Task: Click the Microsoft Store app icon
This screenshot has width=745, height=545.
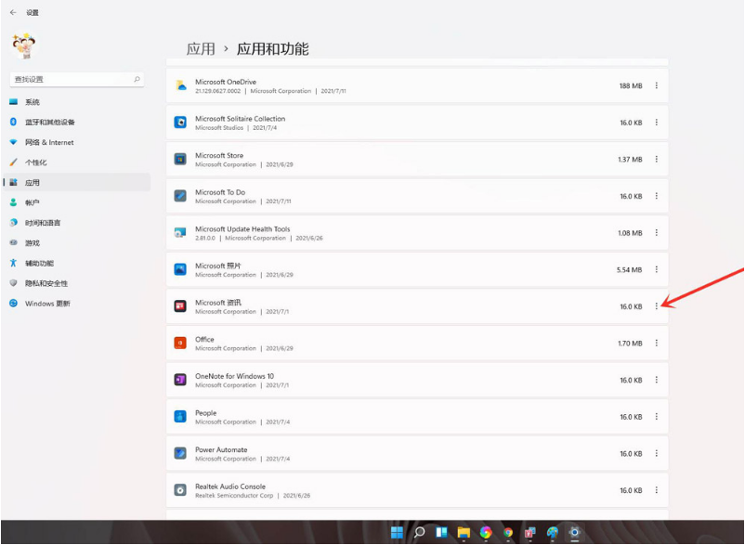Action: [180, 159]
